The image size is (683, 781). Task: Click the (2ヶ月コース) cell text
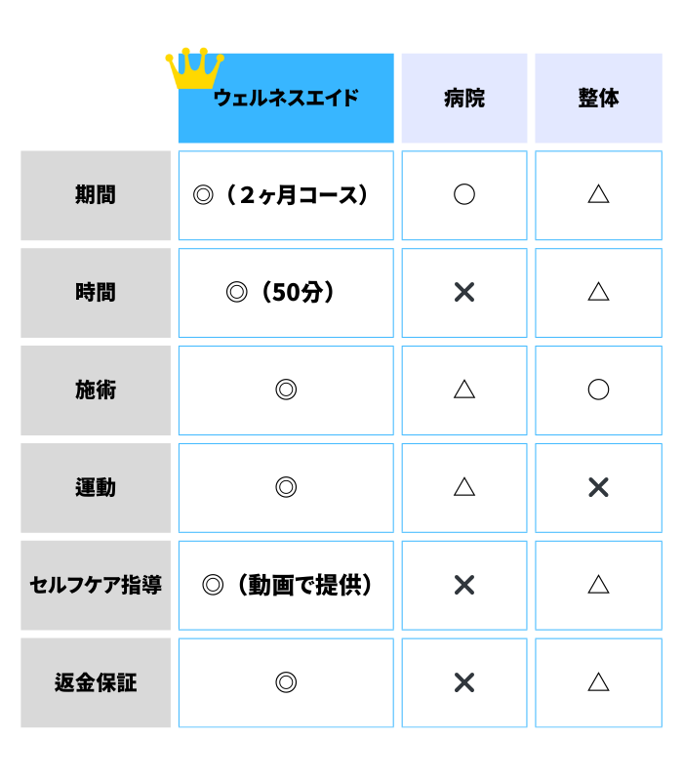point(297,194)
